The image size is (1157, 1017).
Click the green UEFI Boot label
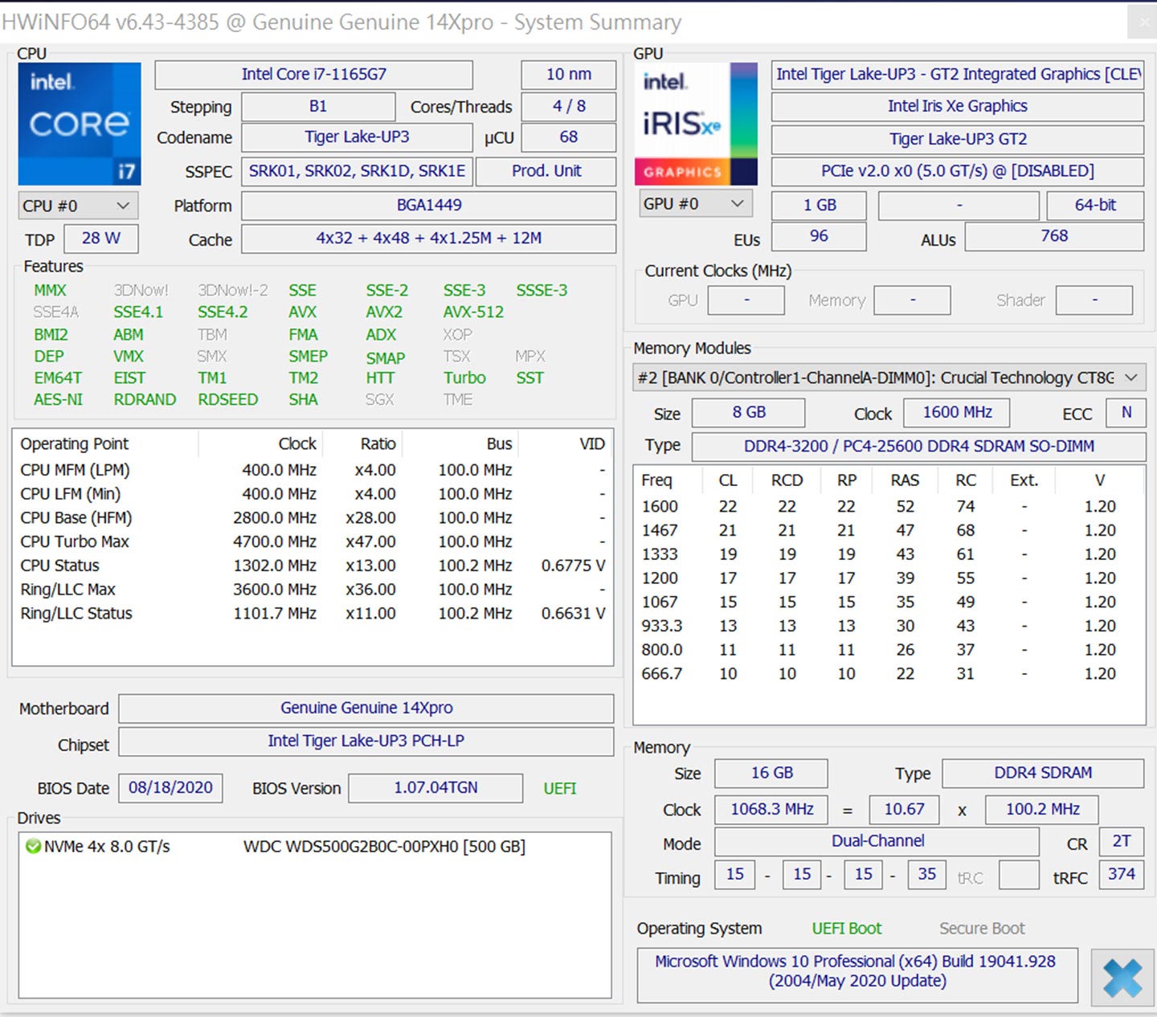pyautogui.click(x=846, y=929)
